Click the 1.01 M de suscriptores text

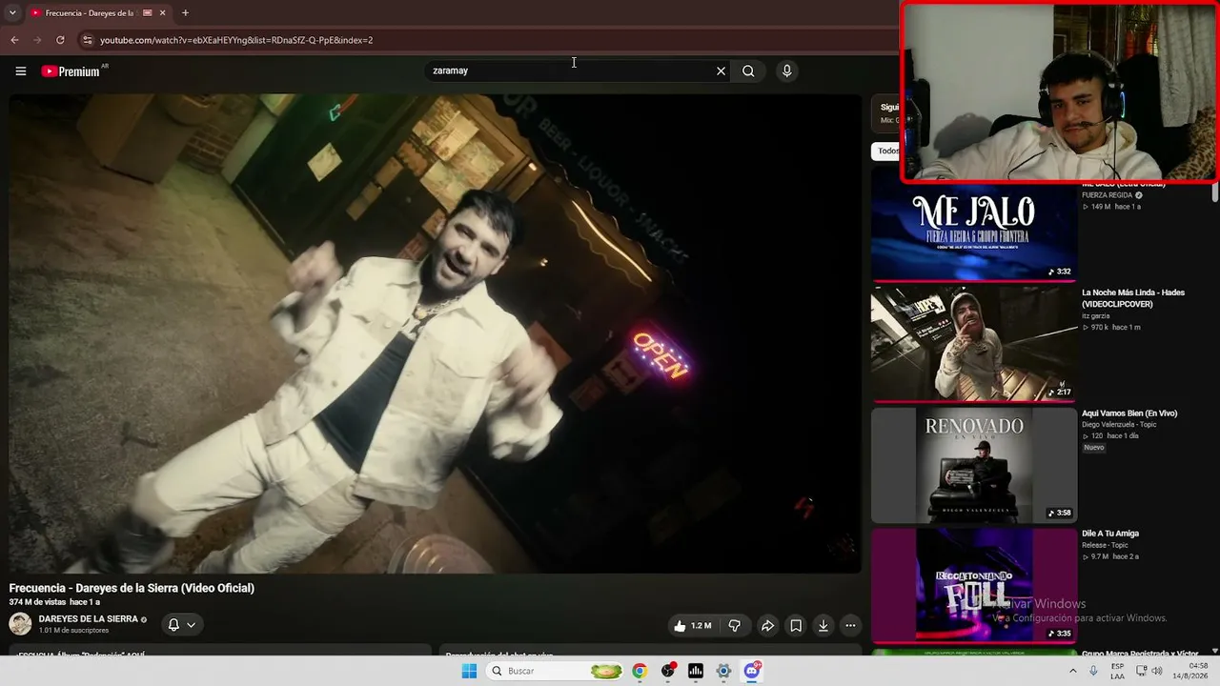coord(73,631)
